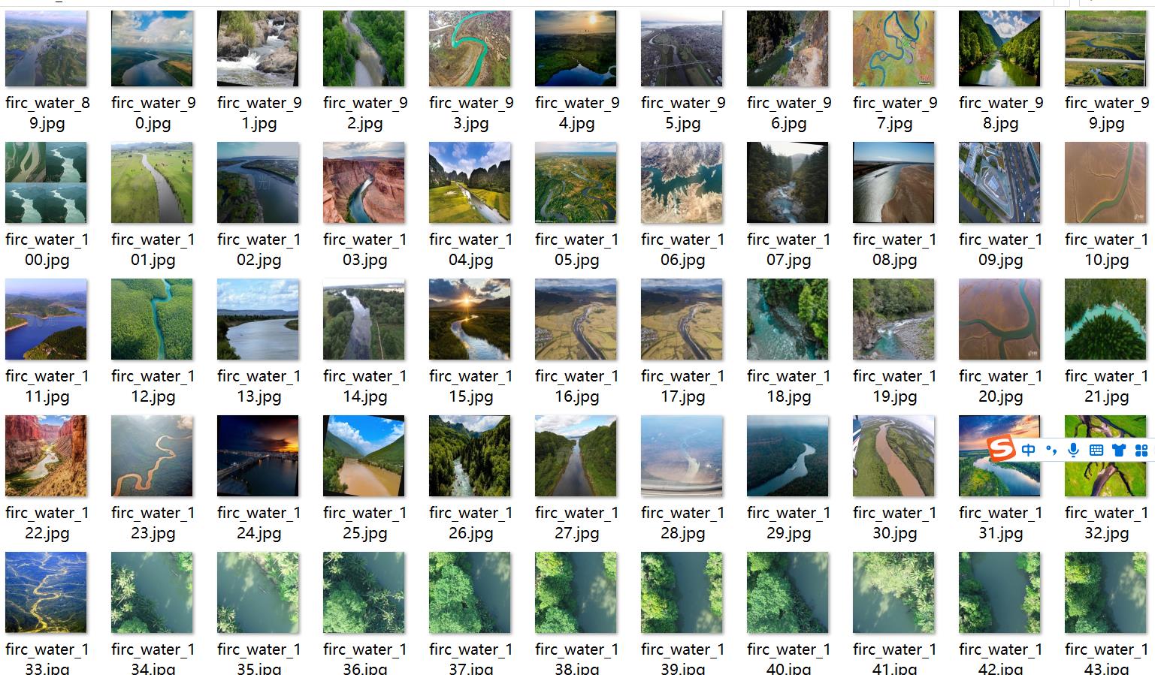Select firc_water_91.jpg waterfall thumbnail
The image size is (1155, 675).
(258, 48)
